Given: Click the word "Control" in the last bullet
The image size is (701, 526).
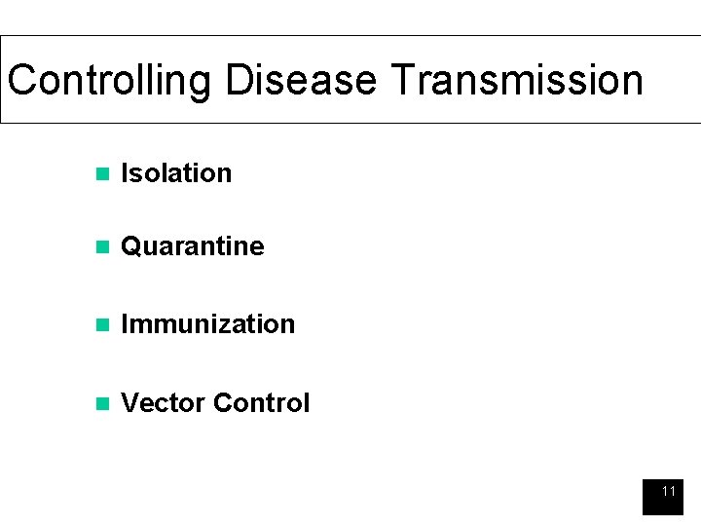Looking at the screenshot, I should tap(261, 403).
